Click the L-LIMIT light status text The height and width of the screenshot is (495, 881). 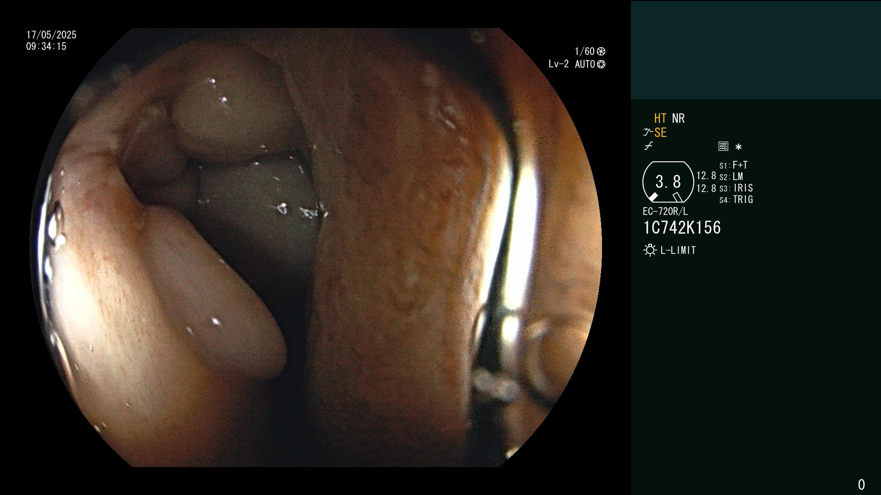point(678,250)
